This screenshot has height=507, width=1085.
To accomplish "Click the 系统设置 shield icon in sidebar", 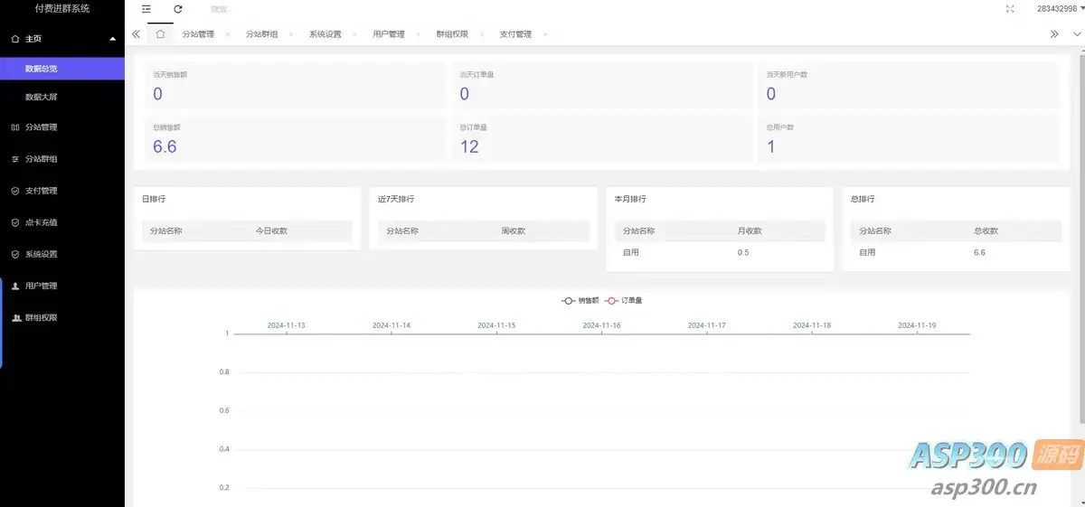I will click(15, 254).
